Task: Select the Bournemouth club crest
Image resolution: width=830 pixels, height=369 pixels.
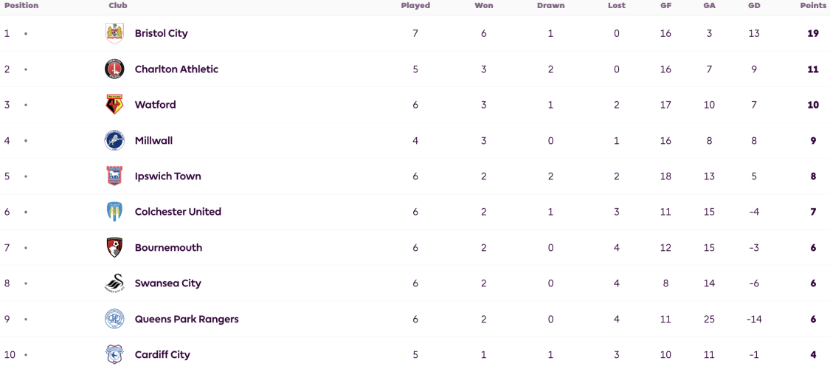Action: tap(114, 247)
